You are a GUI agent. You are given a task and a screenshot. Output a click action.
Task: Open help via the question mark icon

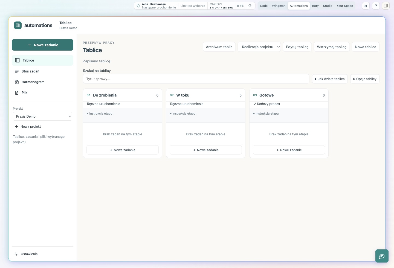pos(376,6)
